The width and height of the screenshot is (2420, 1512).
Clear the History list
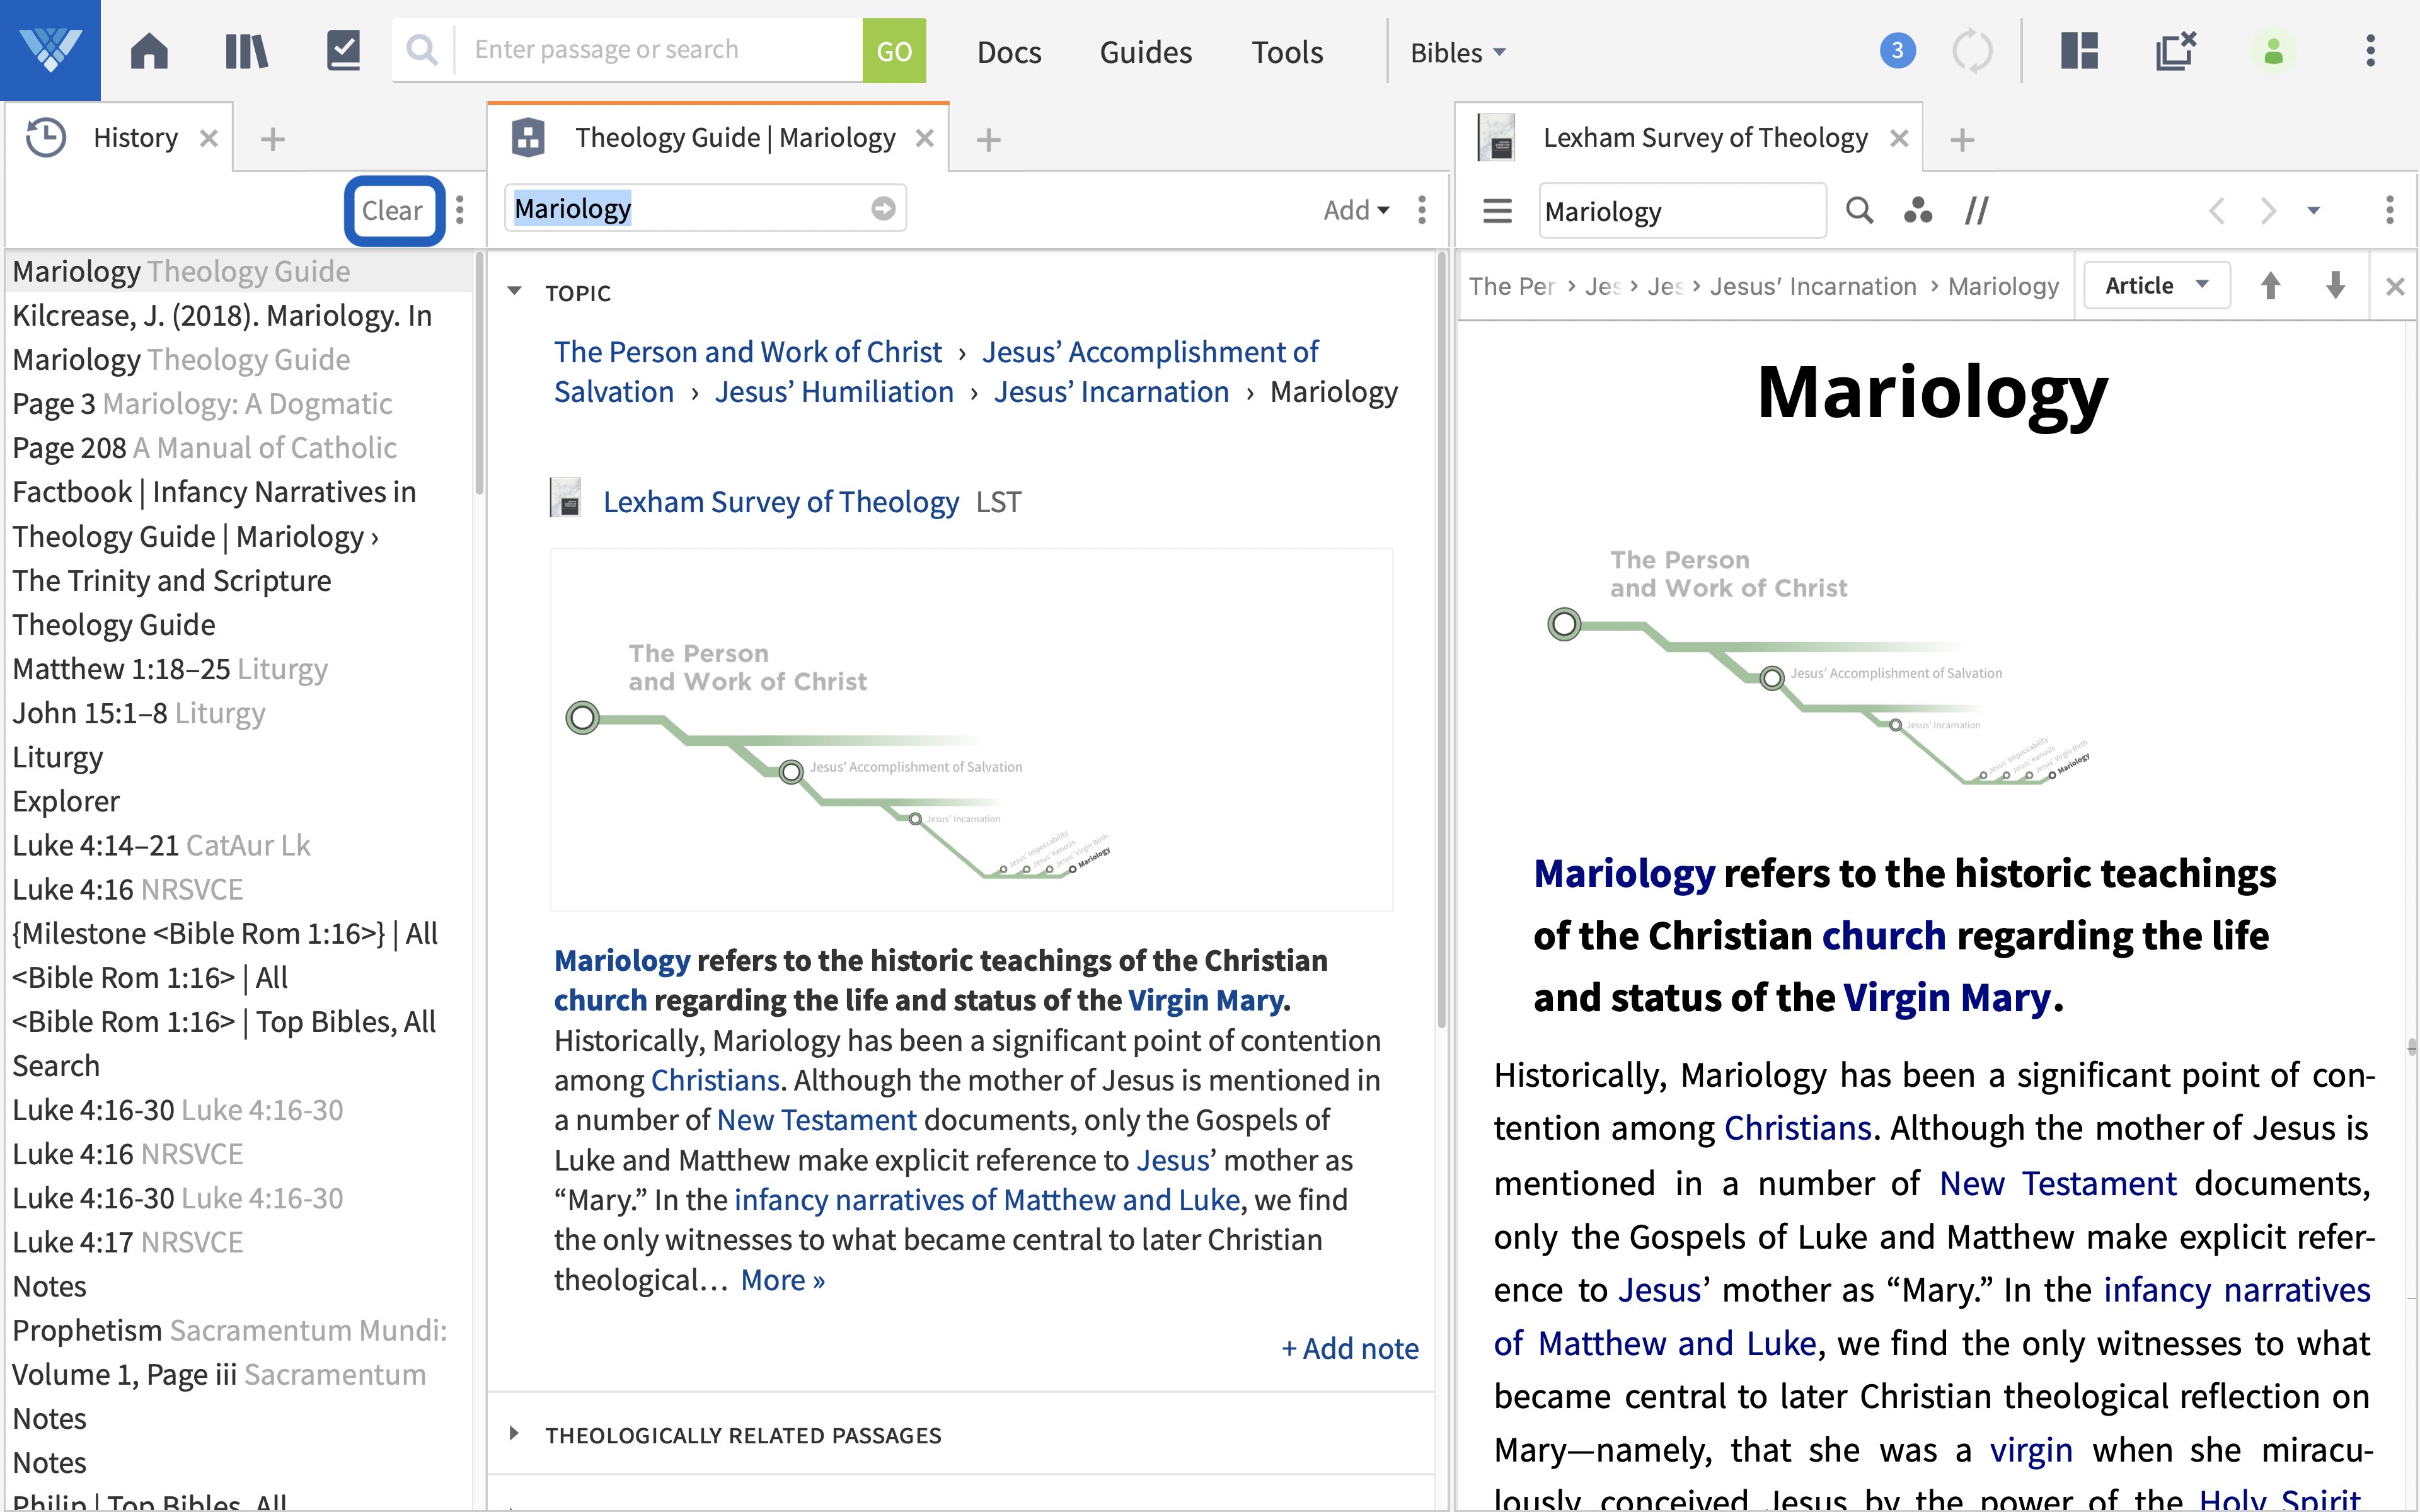[393, 210]
